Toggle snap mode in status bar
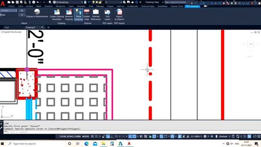Screen dimensions: 261x147 (96, 136)
